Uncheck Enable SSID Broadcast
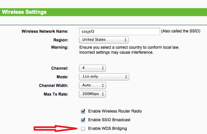 (83, 120)
